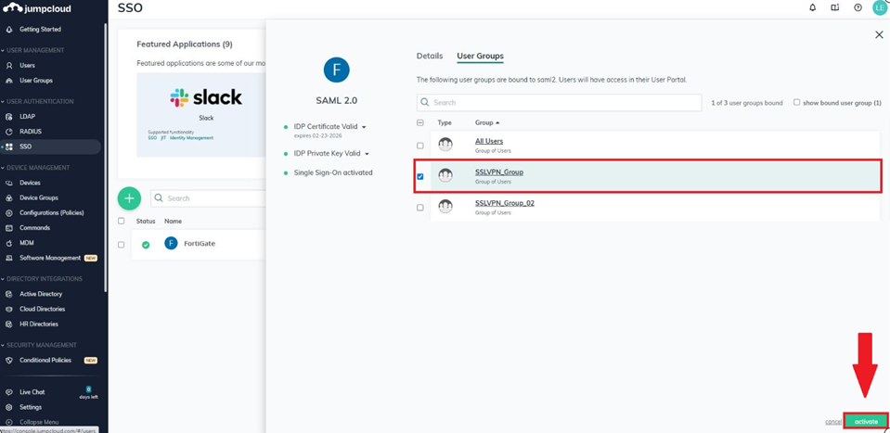
Task: Check the SSLVPN_Group_02 checkbox
Action: point(420,208)
